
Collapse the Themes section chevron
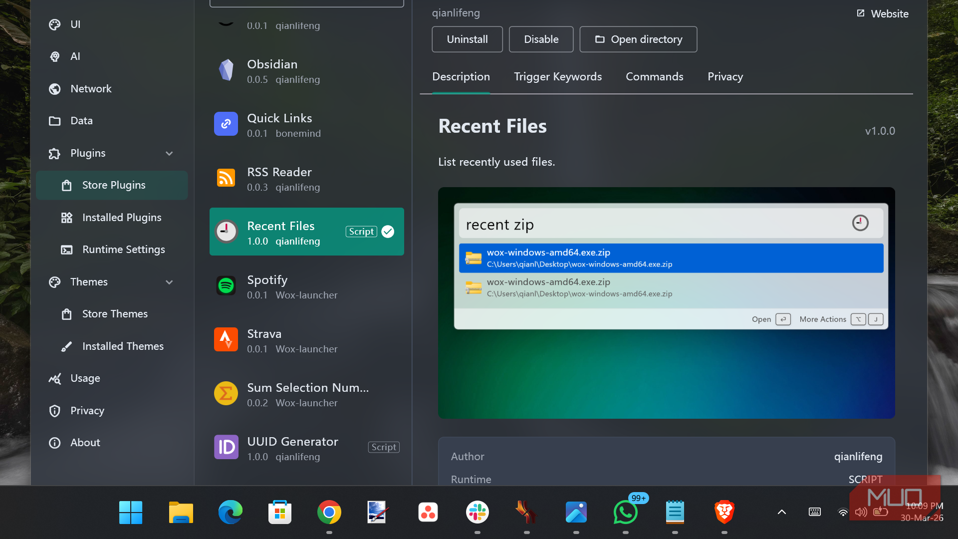pyautogui.click(x=169, y=282)
